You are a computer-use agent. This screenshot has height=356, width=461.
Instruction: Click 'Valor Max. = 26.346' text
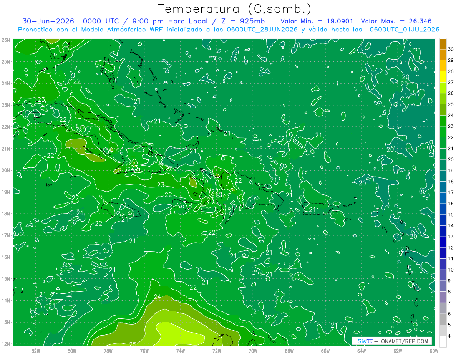(x=397, y=21)
